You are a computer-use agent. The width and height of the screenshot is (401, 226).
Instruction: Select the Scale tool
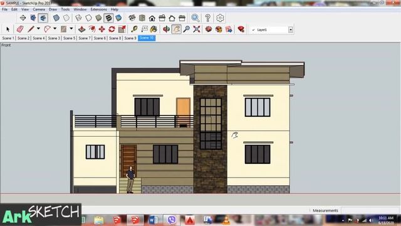click(x=122, y=30)
